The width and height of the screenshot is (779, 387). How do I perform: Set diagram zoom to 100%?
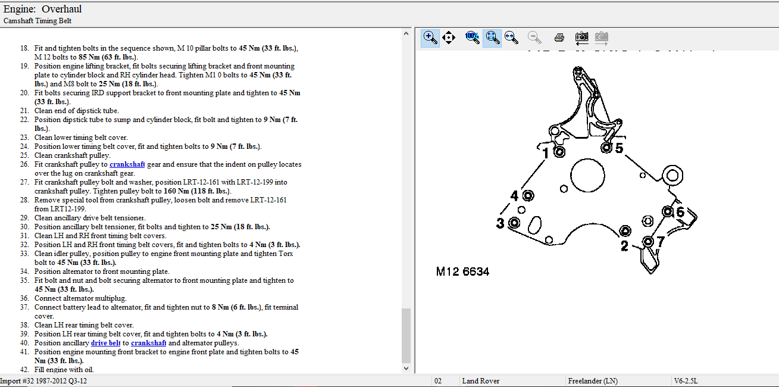(472, 38)
